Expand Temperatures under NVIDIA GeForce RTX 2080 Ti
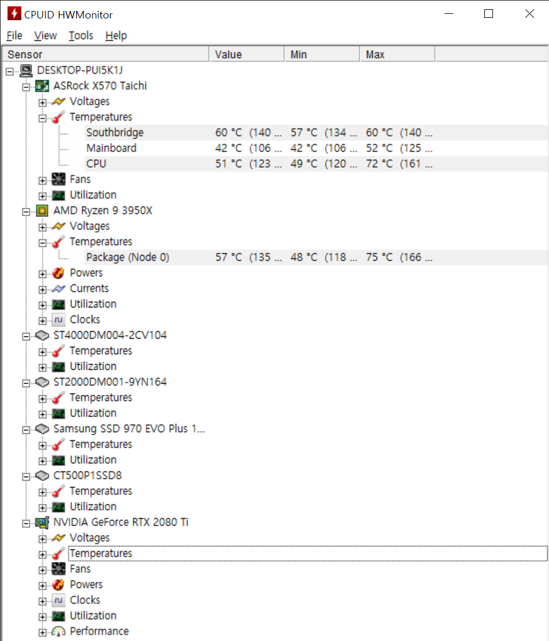This screenshot has width=549, height=641. 43,554
